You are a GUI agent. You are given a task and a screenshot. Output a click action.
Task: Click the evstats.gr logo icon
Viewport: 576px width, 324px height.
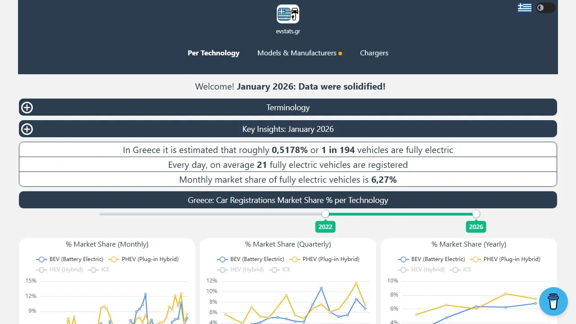coord(288,14)
